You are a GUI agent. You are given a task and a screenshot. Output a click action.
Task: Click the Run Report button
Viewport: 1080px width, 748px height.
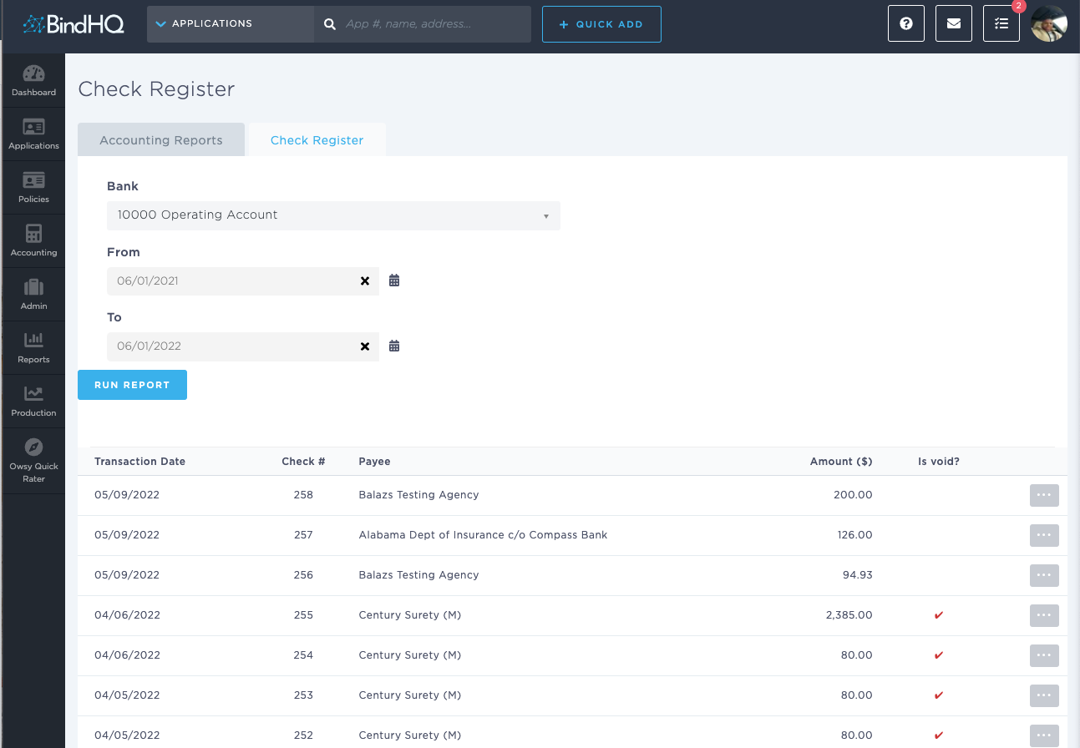(x=132, y=385)
